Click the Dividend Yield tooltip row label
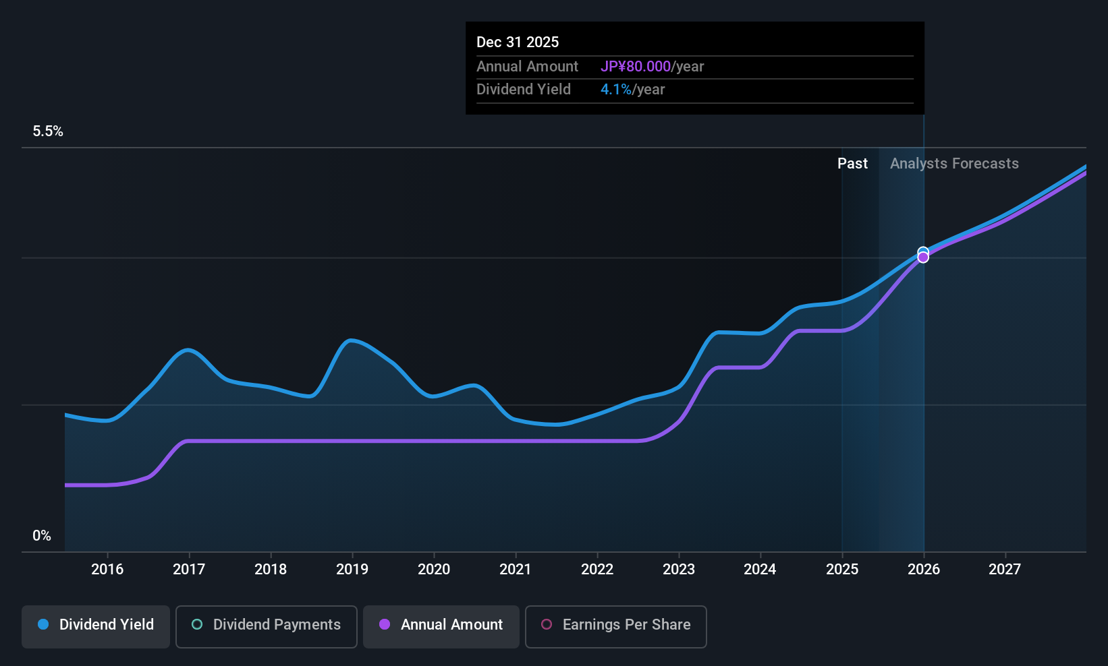 point(524,90)
